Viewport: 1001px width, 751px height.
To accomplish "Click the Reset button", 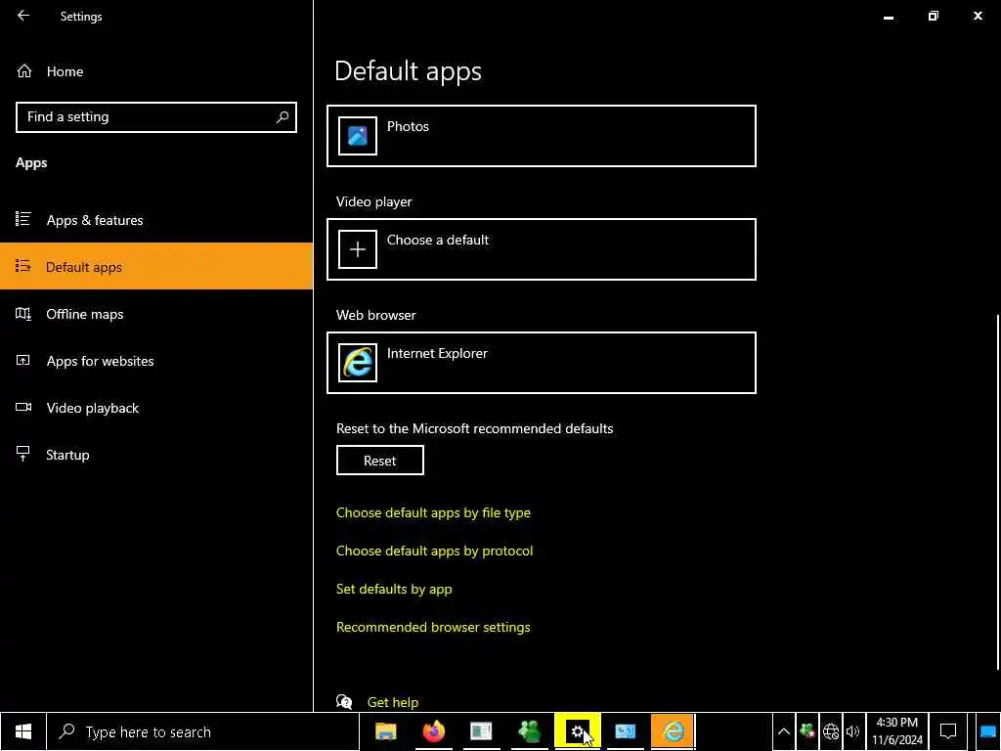I will pos(380,461).
